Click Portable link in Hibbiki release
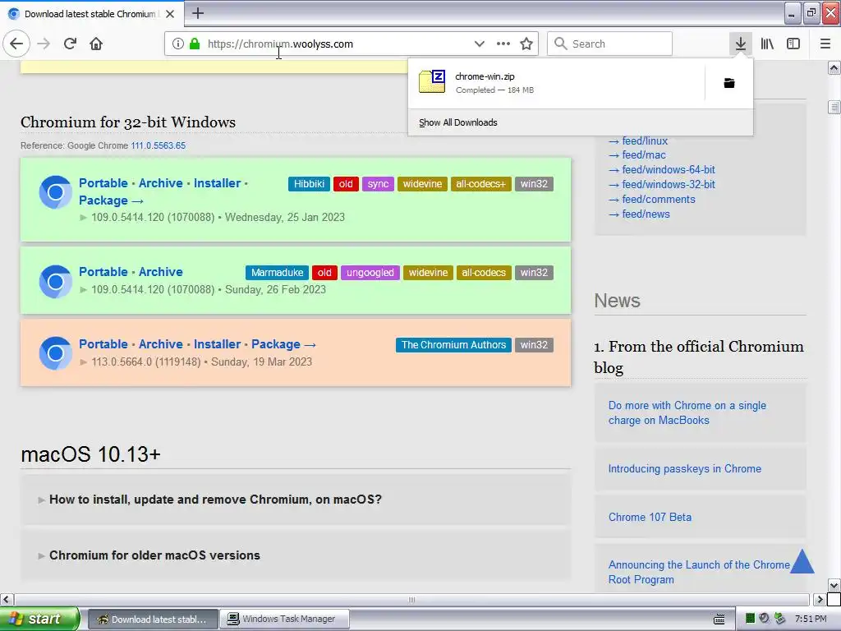 [103, 183]
